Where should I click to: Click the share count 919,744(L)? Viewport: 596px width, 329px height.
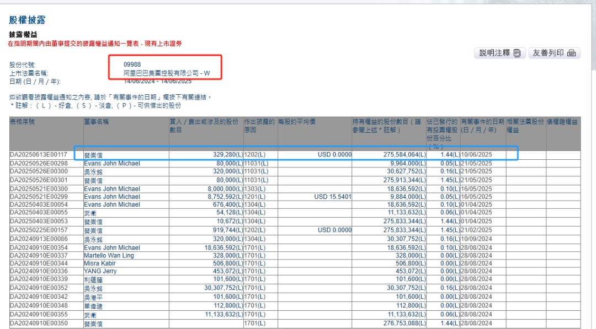coord(228,230)
